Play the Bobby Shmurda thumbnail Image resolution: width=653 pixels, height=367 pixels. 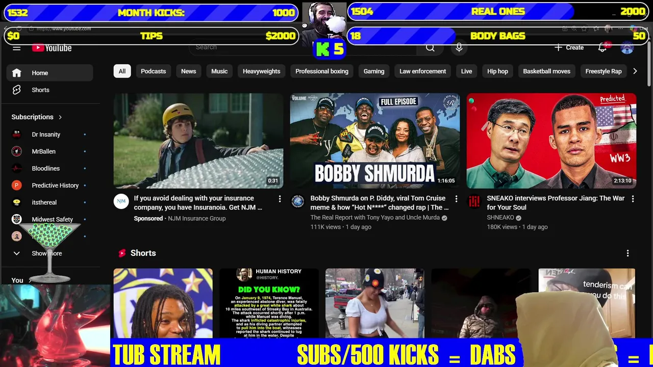click(x=374, y=141)
